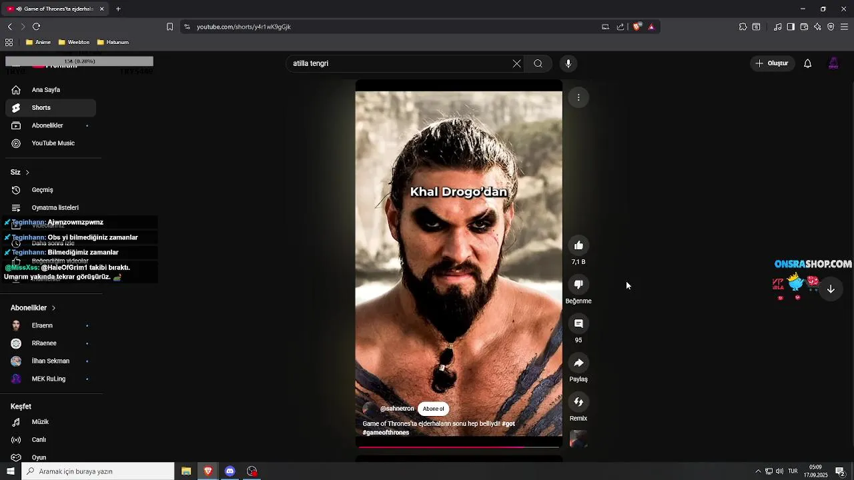Screen dimensions: 854x480
Task: Open Oynatma listeleri playlists
Action: point(51,207)
